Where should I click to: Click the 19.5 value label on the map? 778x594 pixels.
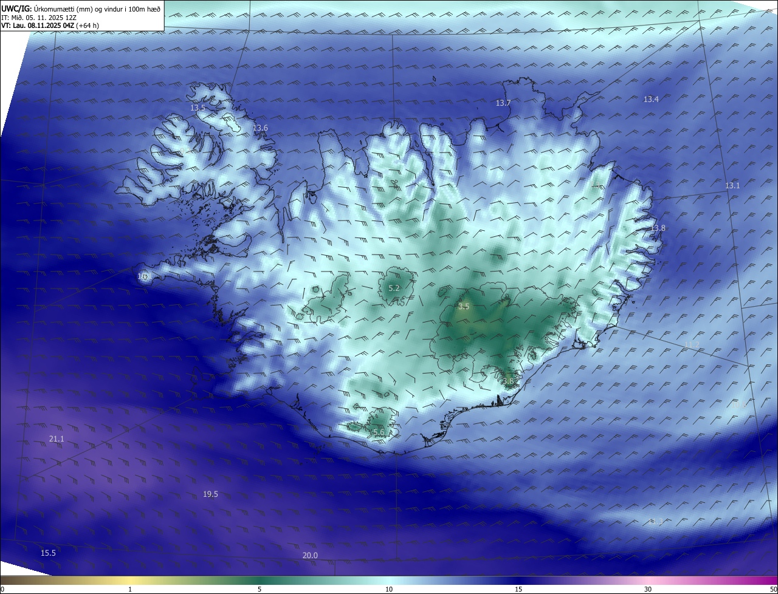click(x=210, y=494)
